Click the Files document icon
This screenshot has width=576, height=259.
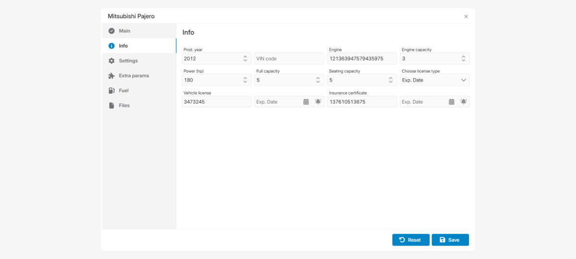coord(111,106)
